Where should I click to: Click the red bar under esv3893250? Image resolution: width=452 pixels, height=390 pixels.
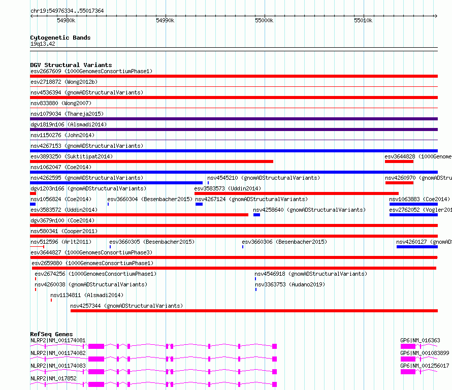click(152, 161)
